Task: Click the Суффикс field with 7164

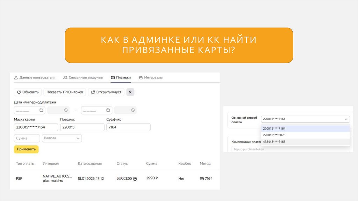Action: (x=129, y=127)
